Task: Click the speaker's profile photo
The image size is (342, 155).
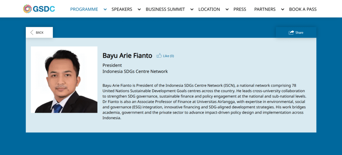Action: [x=64, y=80]
